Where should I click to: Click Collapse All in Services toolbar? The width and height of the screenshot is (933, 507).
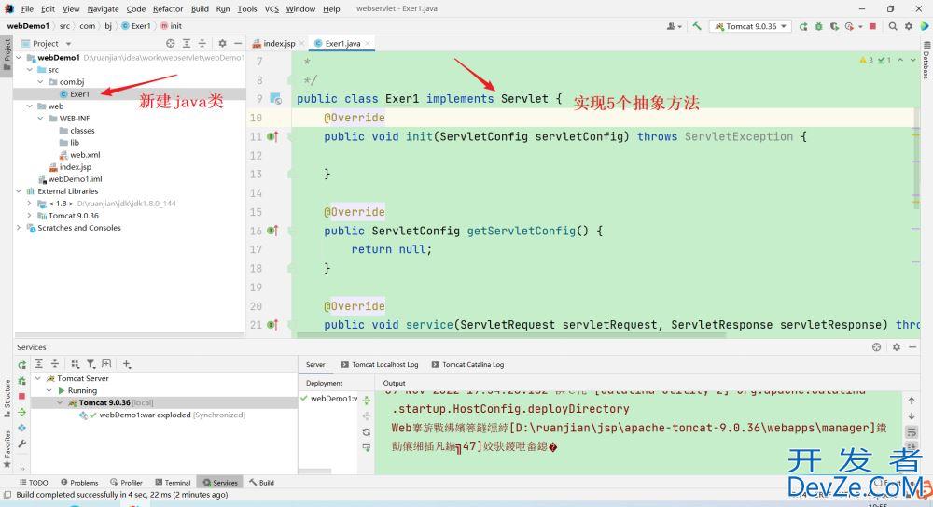tap(54, 364)
